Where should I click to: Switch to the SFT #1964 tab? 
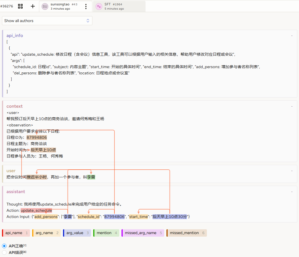[x=119, y=7]
